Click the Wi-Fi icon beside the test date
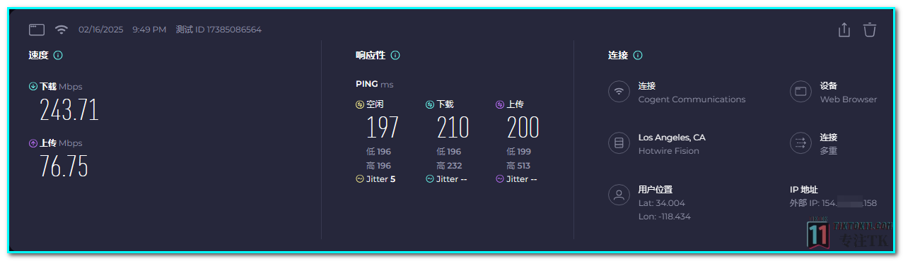The height and width of the screenshot is (261, 903). point(62,30)
